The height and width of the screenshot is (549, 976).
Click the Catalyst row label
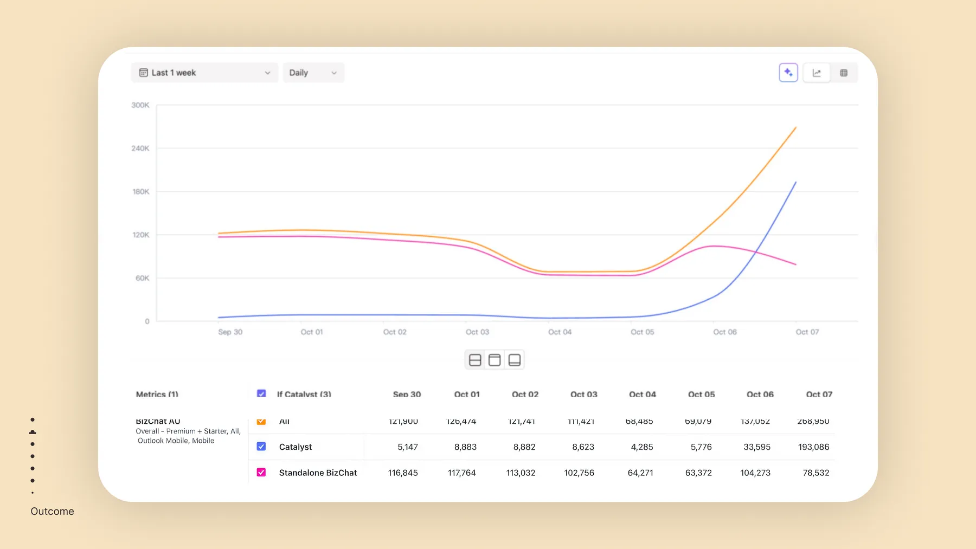click(x=296, y=447)
